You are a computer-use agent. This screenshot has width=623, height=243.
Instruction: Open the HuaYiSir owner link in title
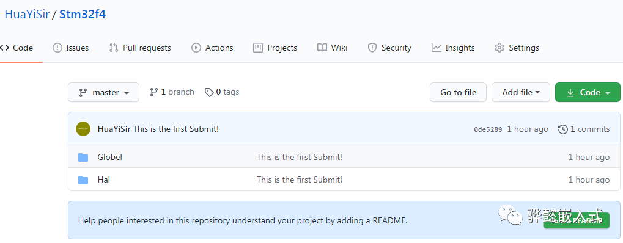click(x=27, y=14)
